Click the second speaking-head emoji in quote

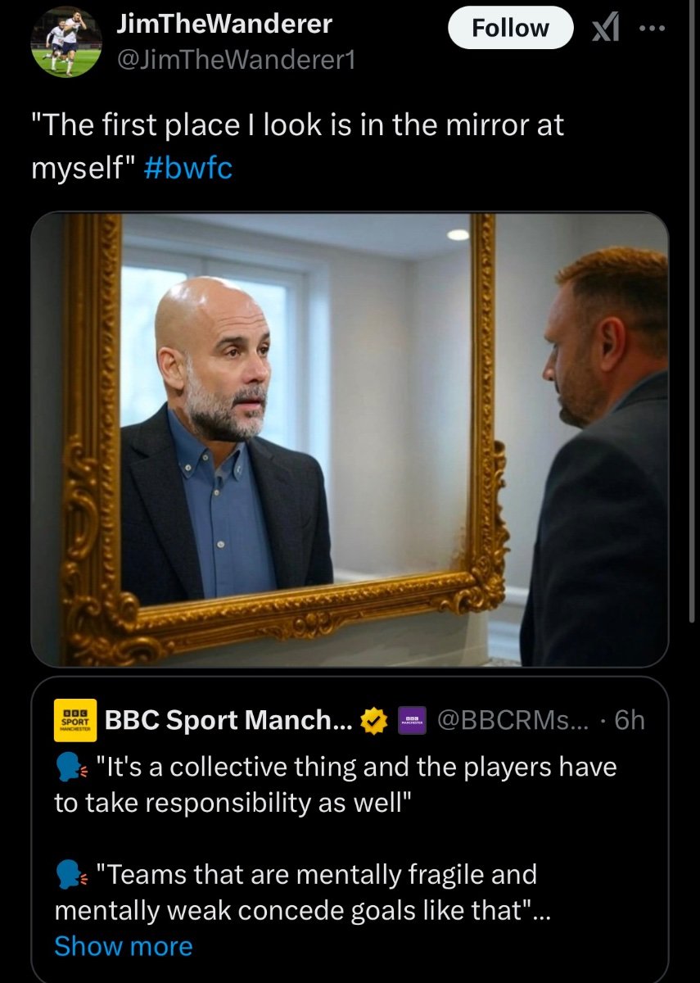69,876
